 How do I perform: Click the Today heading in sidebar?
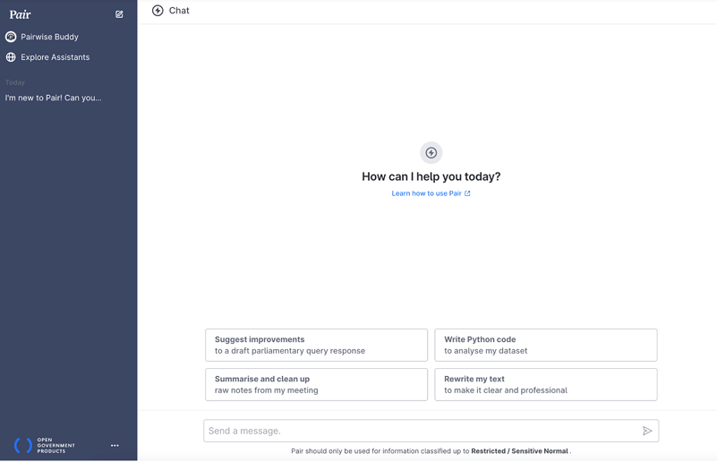tap(15, 82)
